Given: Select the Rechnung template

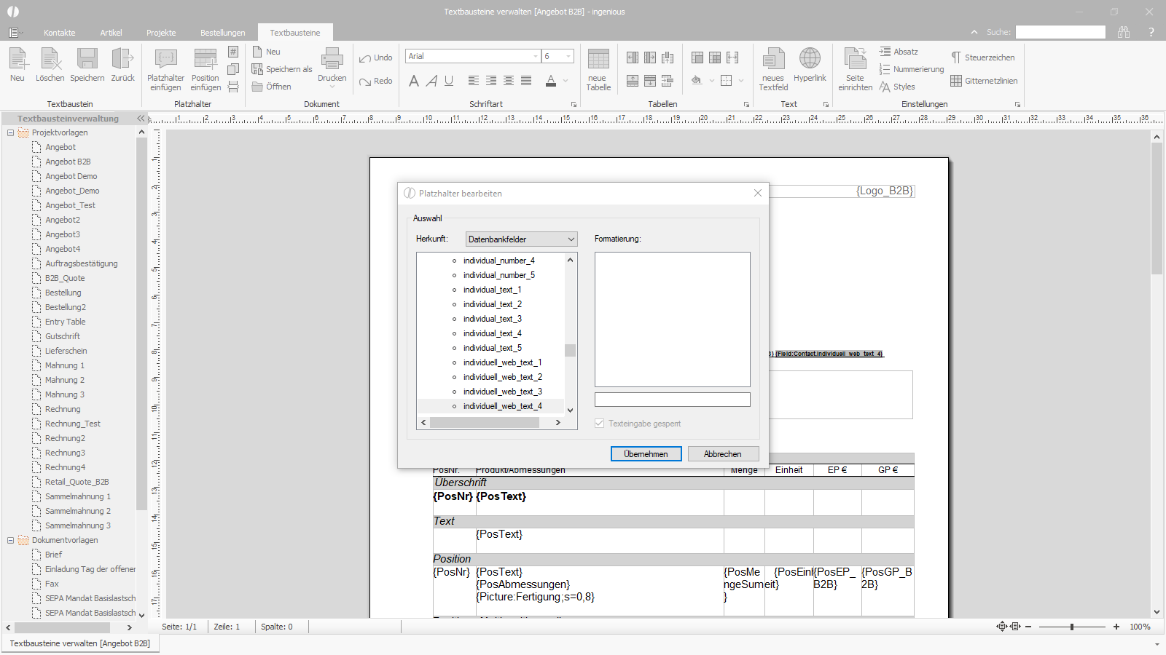Looking at the screenshot, I should point(63,409).
